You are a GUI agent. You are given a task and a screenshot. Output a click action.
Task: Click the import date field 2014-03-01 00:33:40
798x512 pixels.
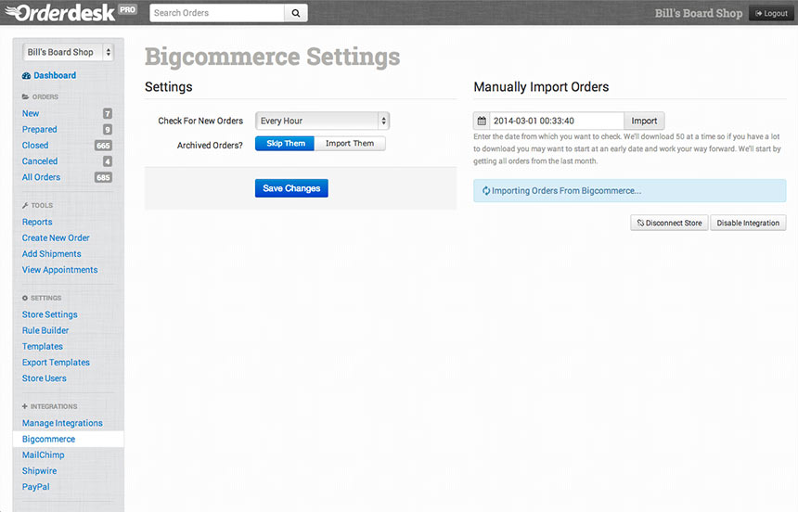[x=557, y=122]
